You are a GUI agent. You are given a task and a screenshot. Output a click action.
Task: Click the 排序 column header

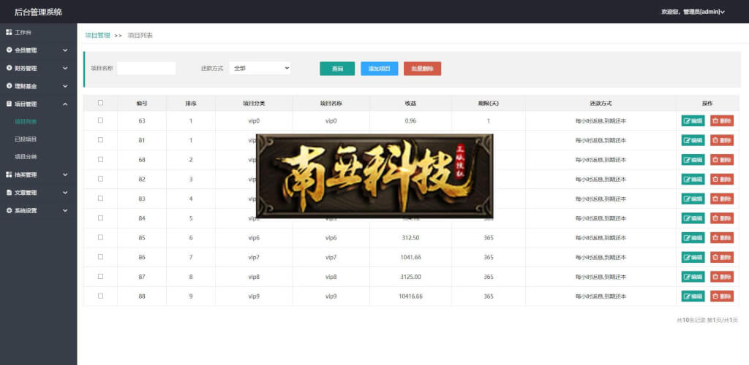[191, 103]
